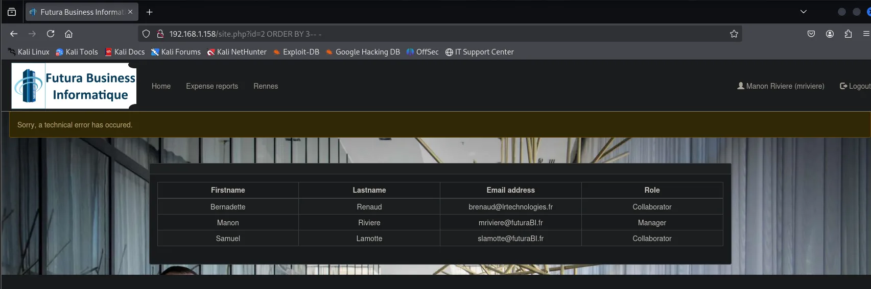
Task: Expand the list all tabs chevron
Action: (804, 12)
